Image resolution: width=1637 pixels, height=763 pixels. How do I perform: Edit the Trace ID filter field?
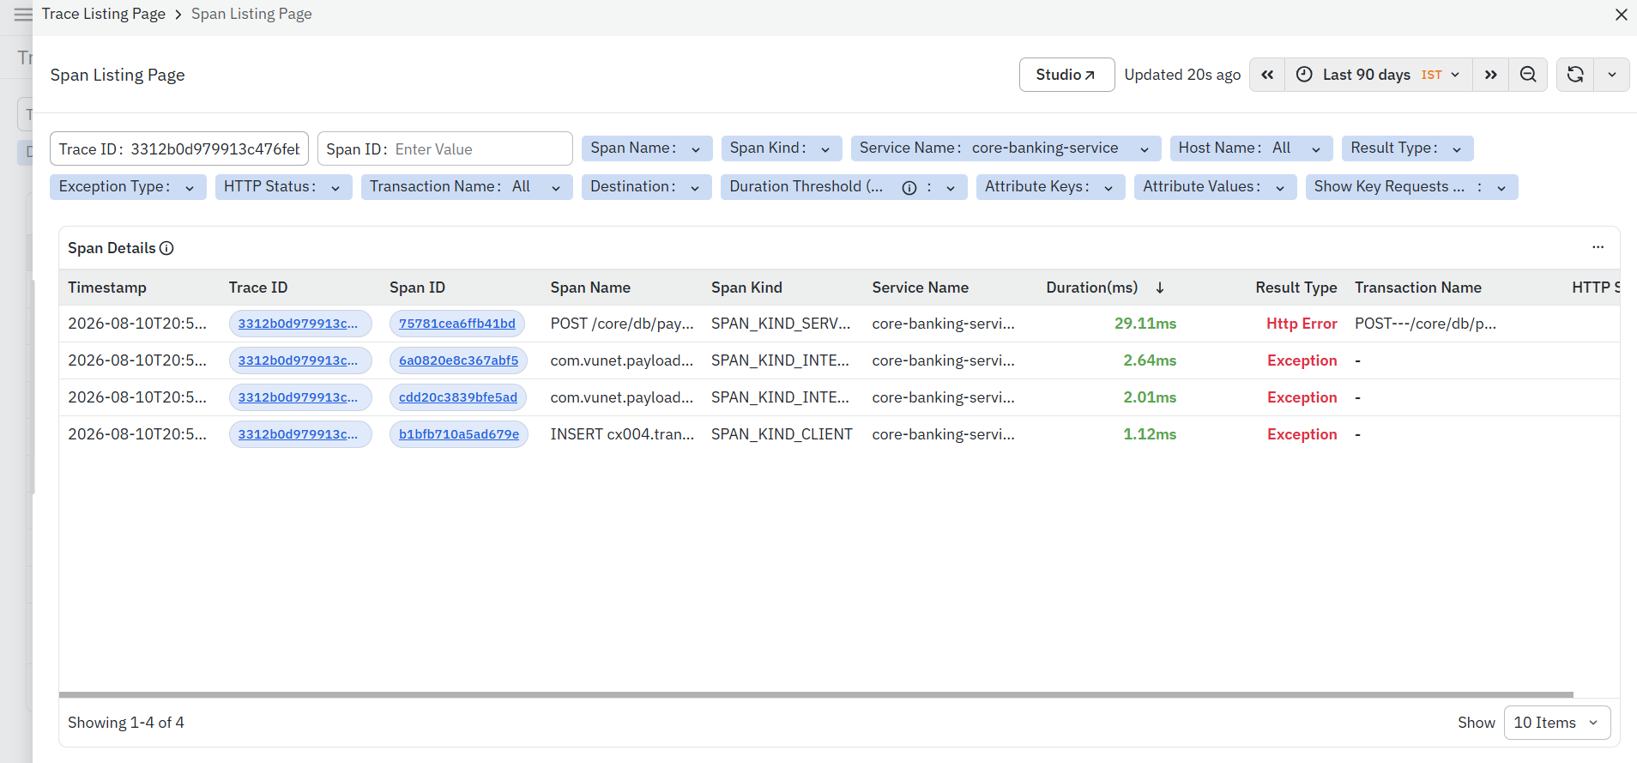click(x=179, y=148)
